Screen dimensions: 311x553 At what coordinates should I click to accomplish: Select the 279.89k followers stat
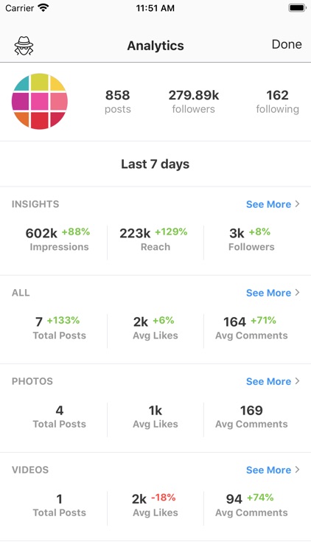(194, 102)
